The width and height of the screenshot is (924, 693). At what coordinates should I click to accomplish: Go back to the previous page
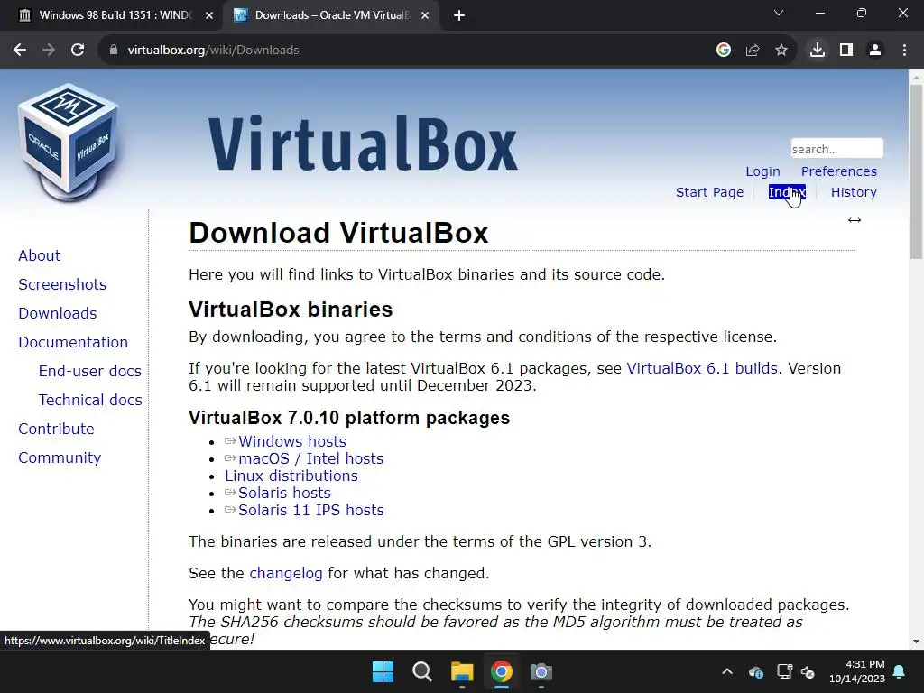tap(20, 51)
